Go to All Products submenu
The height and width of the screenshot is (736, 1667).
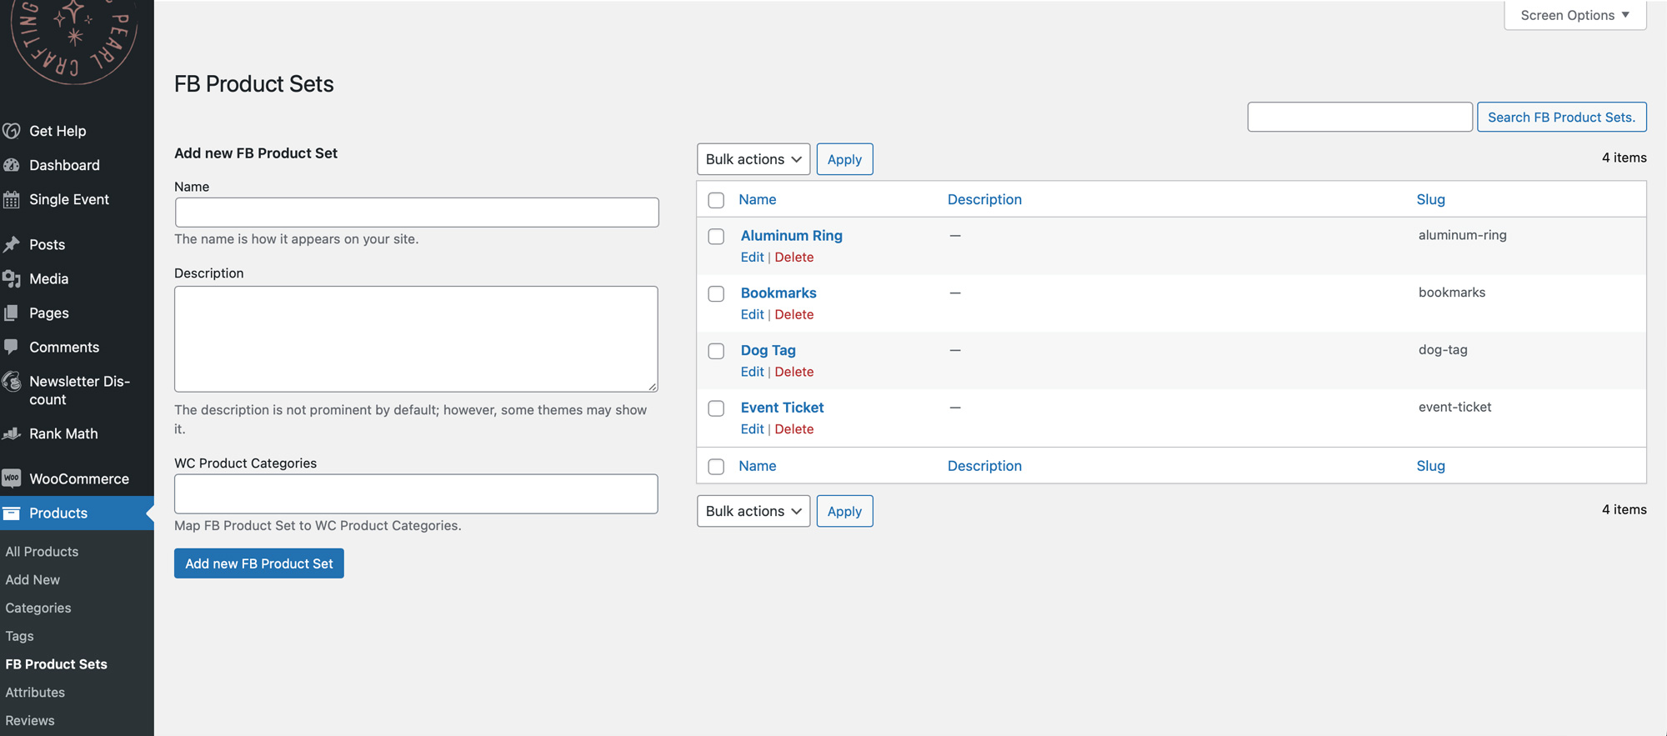pyautogui.click(x=42, y=551)
